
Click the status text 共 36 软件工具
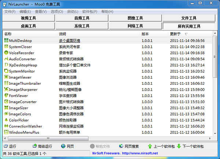pyautogui.click(x=15, y=154)
